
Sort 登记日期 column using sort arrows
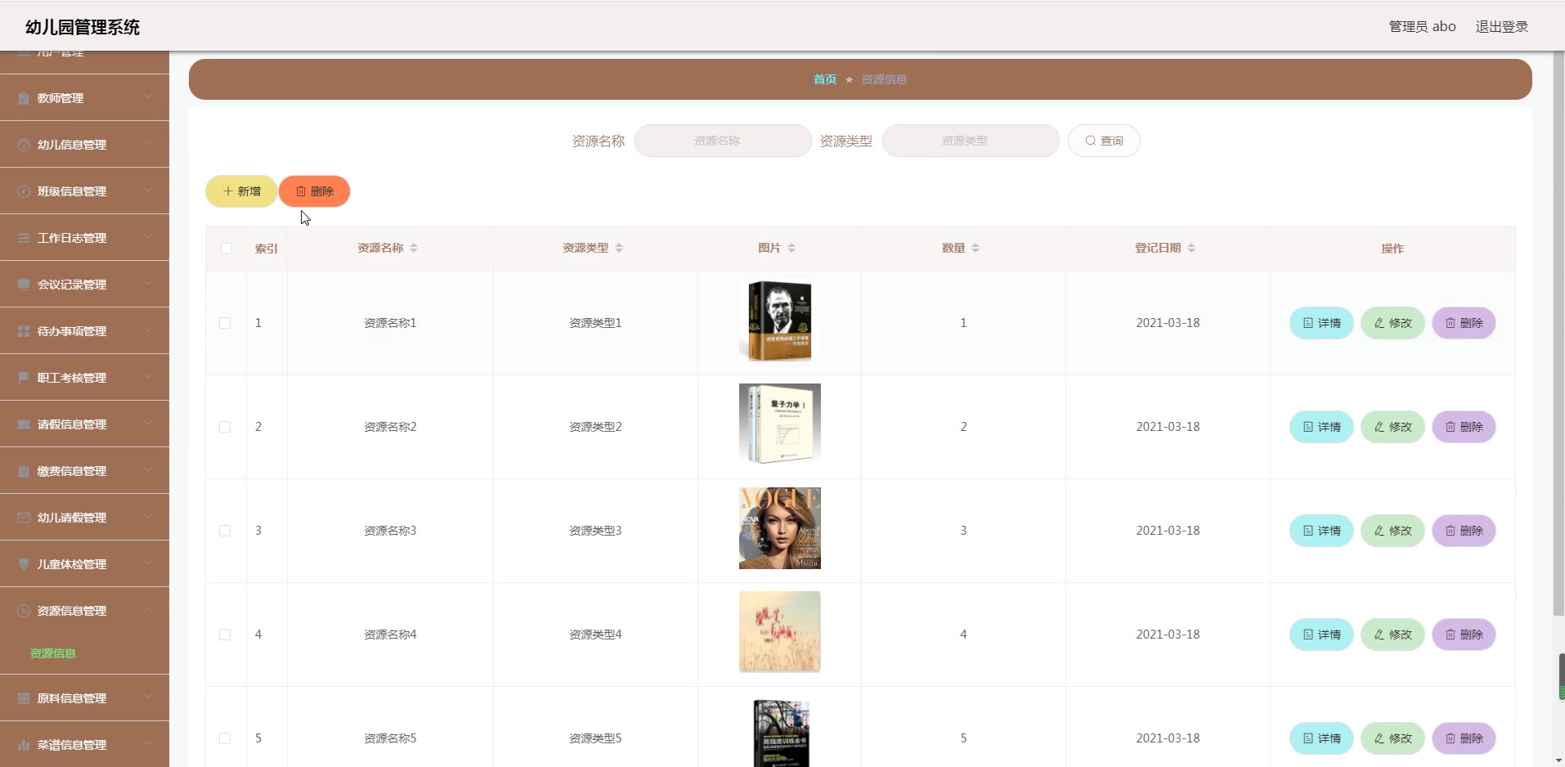1191,248
